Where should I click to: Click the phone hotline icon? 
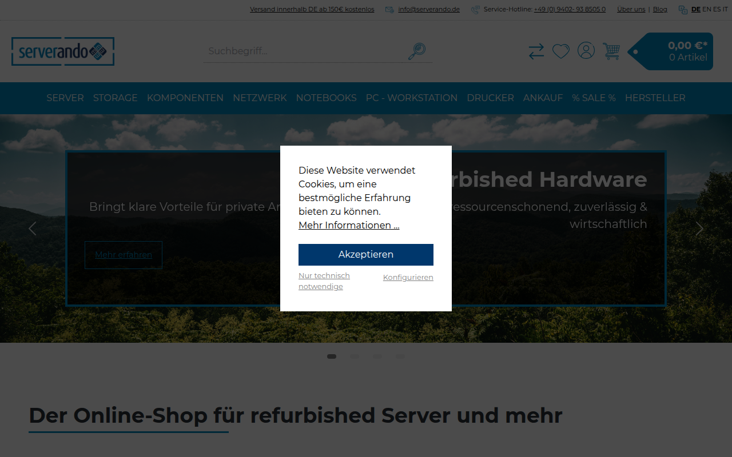475,10
